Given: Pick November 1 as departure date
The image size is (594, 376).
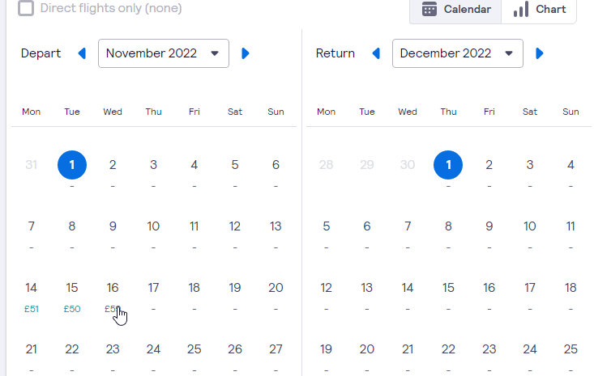Looking at the screenshot, I should (72, 165).
